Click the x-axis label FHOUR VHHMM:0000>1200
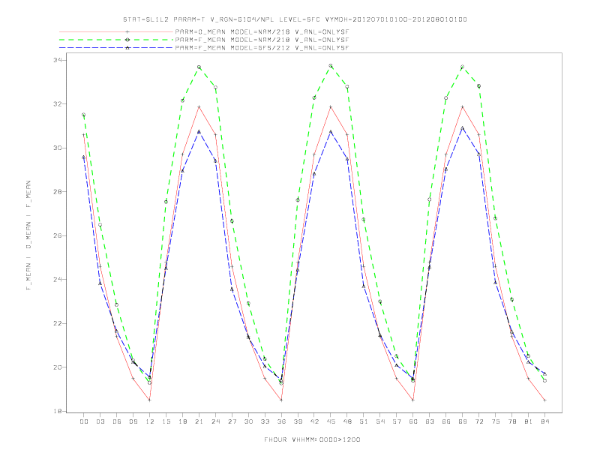594x459 pixels. 312,439
